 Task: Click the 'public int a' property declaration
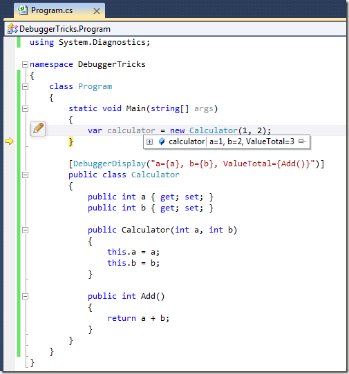(151, 197)
